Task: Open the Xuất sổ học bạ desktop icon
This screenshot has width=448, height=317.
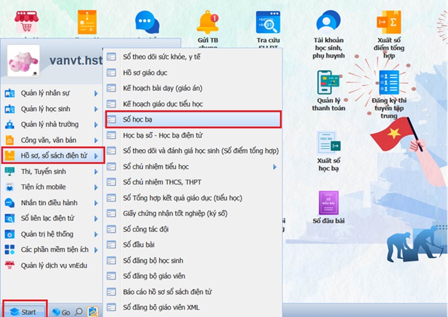Action: click(x=328, y=143)
